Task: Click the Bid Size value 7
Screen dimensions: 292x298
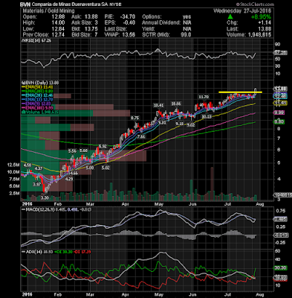Action: 96,34
